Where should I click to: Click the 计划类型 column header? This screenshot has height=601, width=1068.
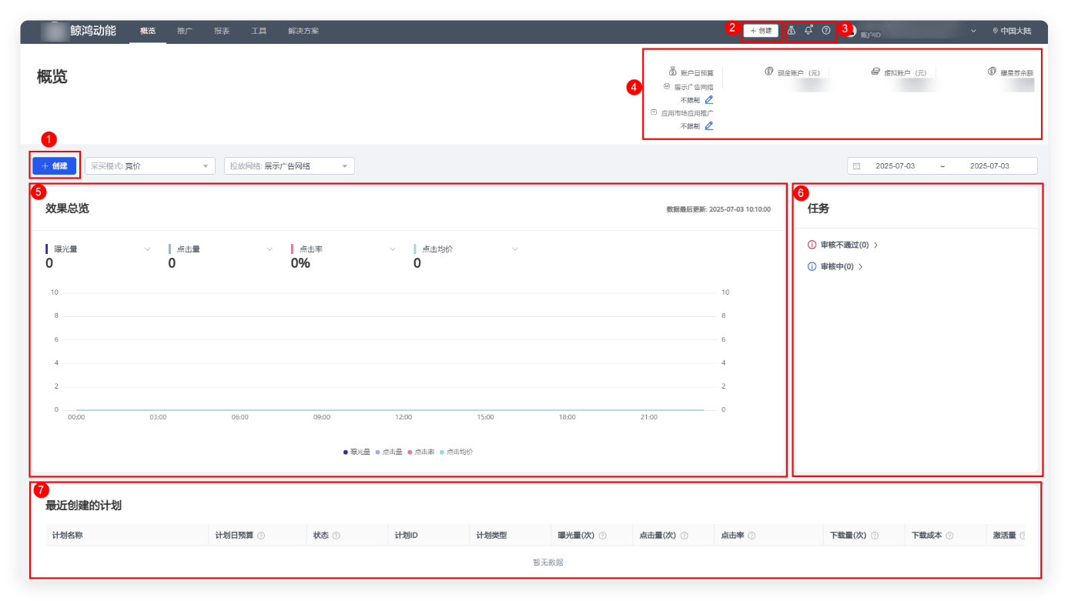(x=491, y=536)
